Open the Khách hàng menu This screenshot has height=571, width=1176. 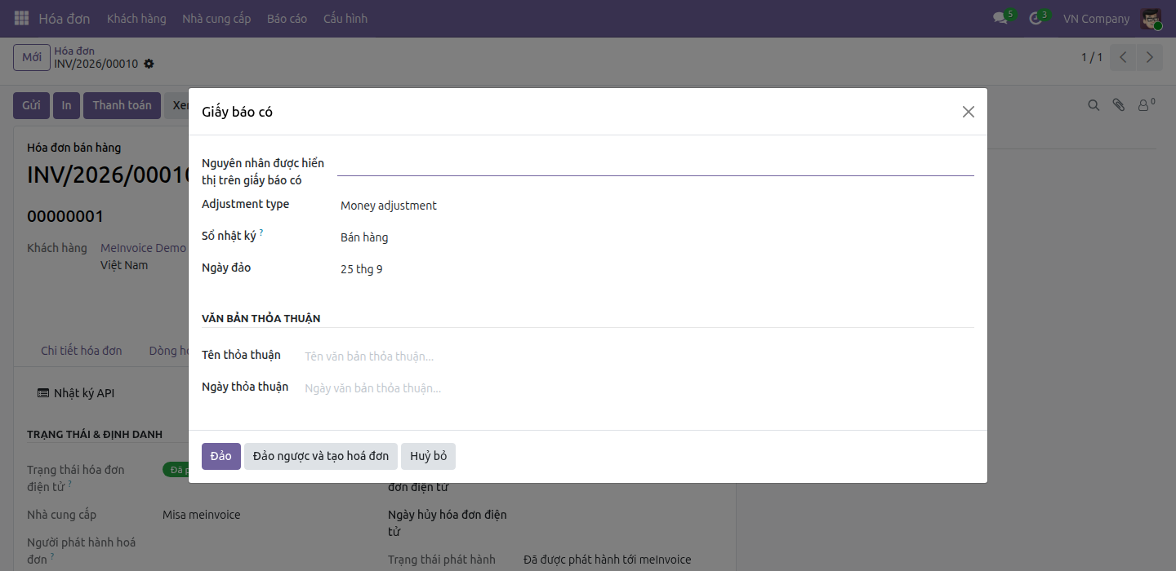tap(136, 18)
